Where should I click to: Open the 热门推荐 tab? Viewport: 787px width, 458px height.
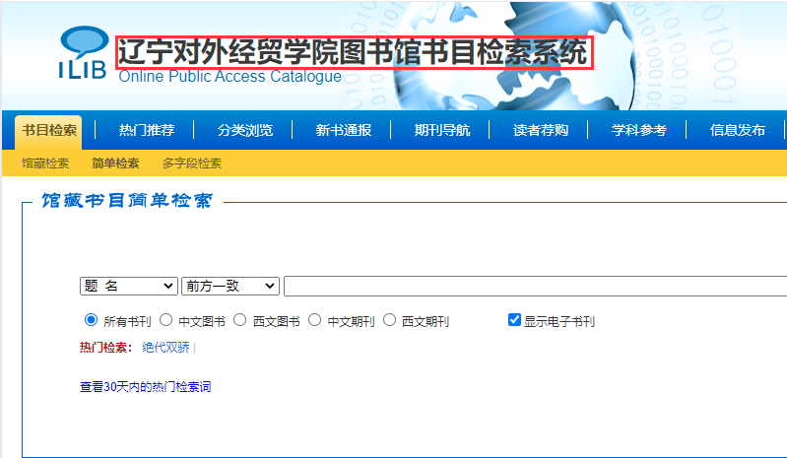[x=146, y=130]
